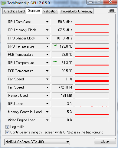Disable Continue refreshing in background checkbox
Image resolution: width=118 pixels, height=148 pixels.
[7, 132]
